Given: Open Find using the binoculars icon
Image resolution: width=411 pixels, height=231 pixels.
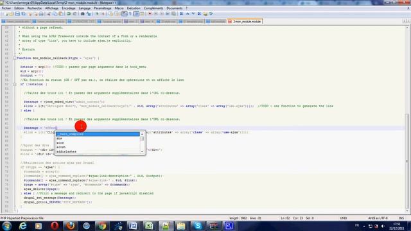Looking at the screenshot, I should (x=82, y=13).
